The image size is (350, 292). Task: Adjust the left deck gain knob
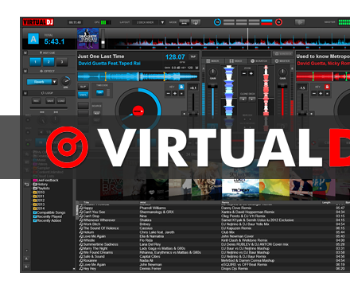pos(212,72)
